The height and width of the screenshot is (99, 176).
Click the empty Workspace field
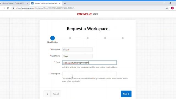coord(89,74)
